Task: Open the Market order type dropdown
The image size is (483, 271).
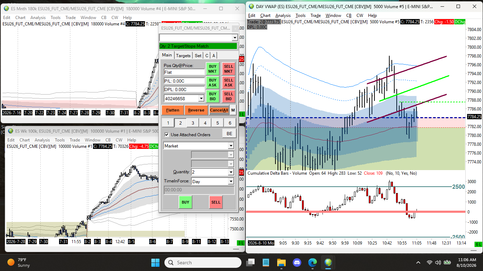Action: [231, 146]
